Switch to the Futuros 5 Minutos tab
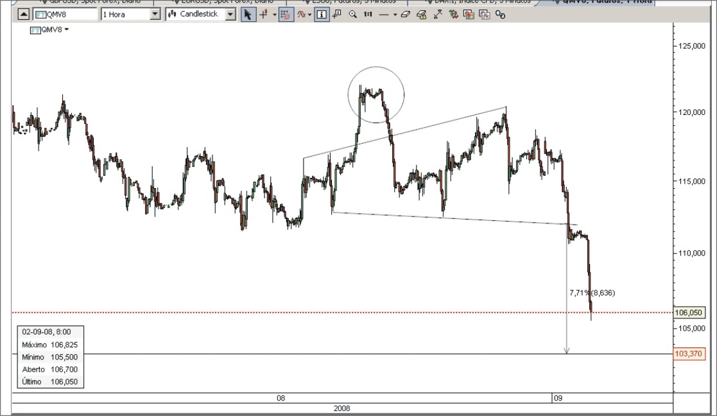717x416 pixels. (347, 2)
